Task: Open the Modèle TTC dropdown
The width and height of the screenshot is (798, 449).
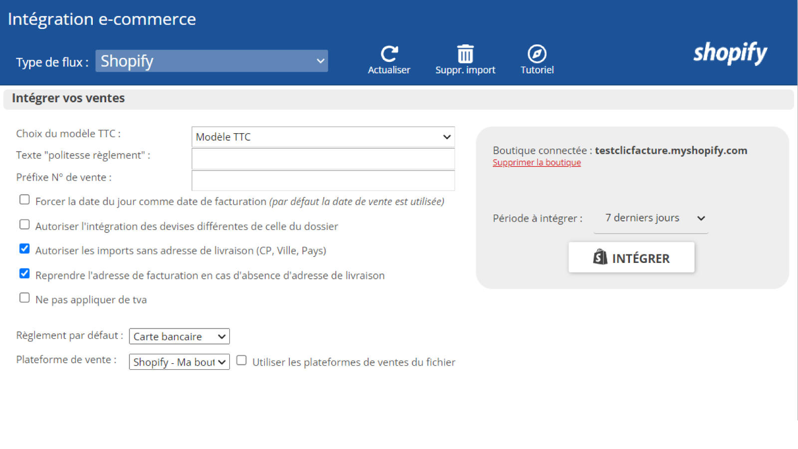Action: 323,137
